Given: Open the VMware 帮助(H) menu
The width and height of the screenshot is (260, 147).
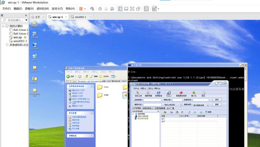Looking at the screenshot, I should pos(70,8).
